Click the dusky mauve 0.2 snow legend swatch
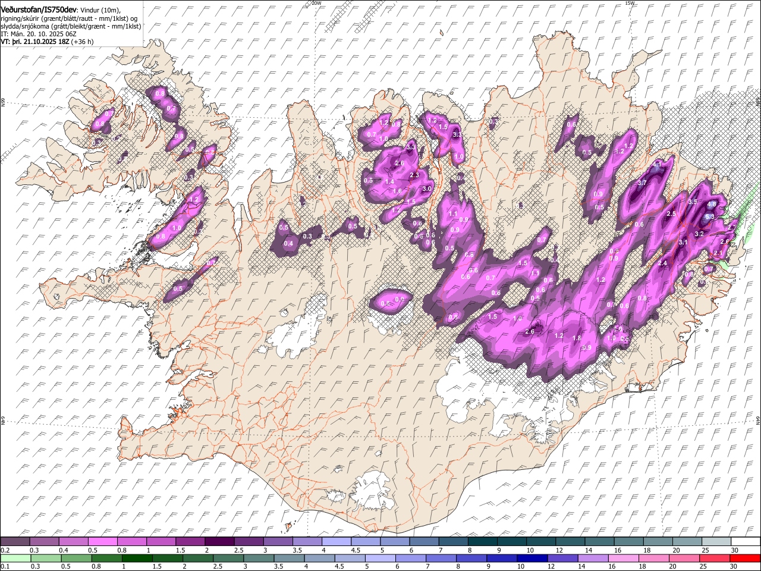Viewport: 761px width, 571px height. click(x=15, y=541)
